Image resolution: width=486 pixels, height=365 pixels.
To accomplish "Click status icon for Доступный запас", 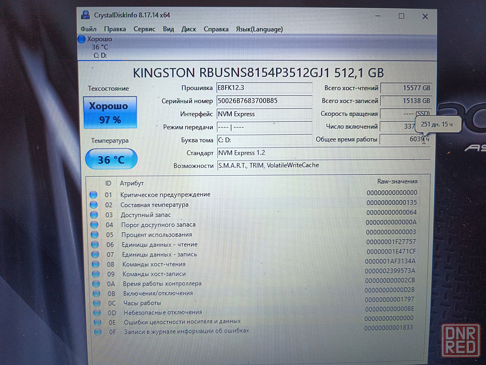I will tap(94, 215).
